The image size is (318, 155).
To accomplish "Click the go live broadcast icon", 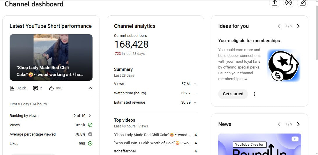I will (x=288, y=3).
